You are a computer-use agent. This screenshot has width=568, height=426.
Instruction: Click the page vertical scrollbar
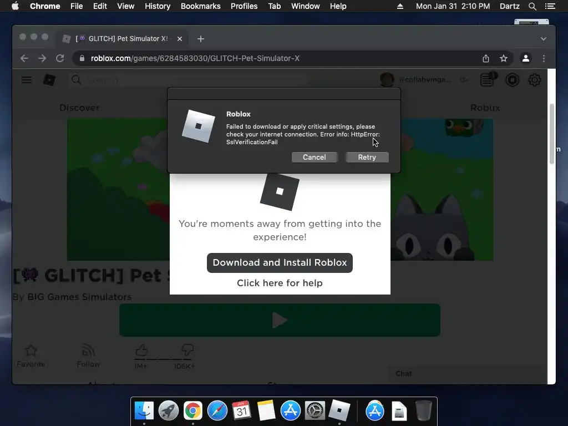[x=552, y=134]
